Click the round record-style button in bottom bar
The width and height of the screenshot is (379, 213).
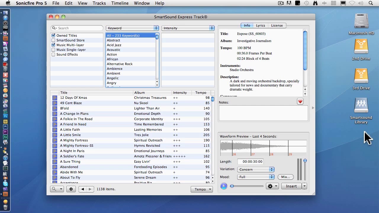[71, 189]
